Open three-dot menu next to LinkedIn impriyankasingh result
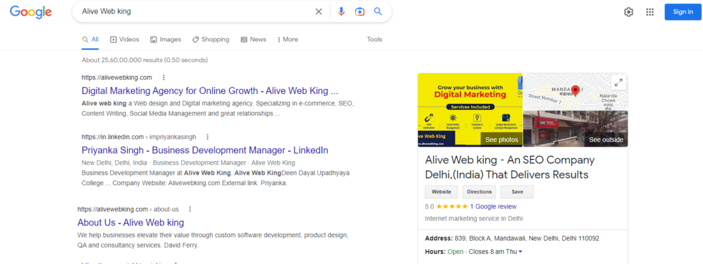This screenshot has width=703, height=264. 207,136
